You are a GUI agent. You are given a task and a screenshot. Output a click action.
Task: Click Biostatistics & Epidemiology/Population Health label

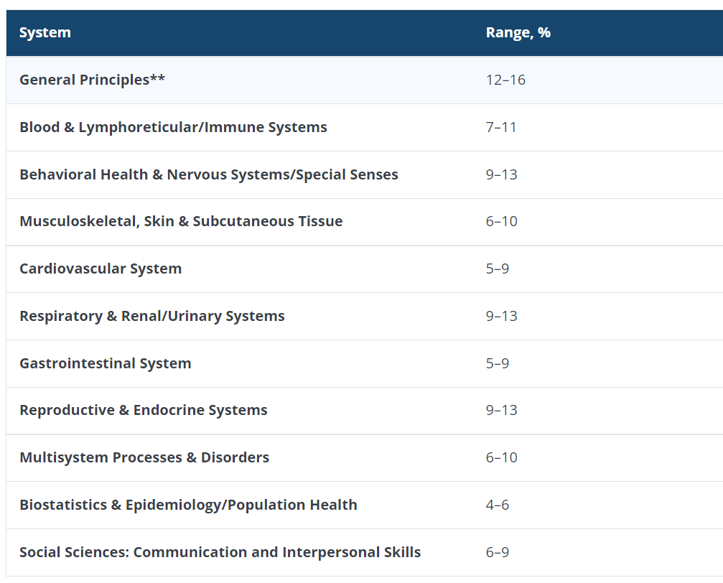(x=188, y=505)
